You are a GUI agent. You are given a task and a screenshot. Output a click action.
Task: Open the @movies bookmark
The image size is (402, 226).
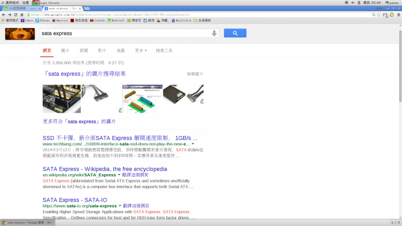[60, 20]
